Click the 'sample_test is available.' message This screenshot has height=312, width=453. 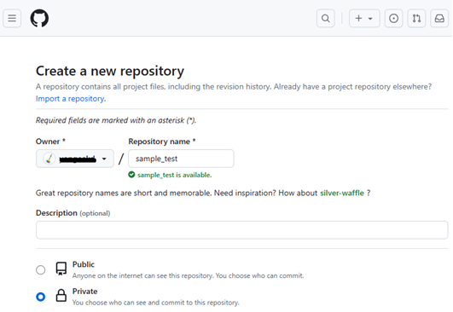point(175,175)
